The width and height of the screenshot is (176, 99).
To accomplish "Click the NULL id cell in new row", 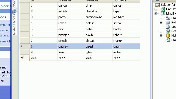I will coord(44,58).
